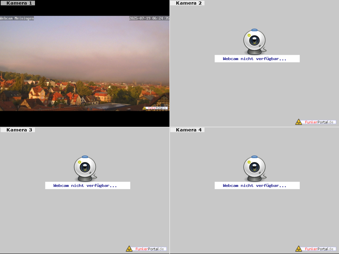
Task: Click the yellow warning triangle icon in Kamera 3
Action: (129, 249)
